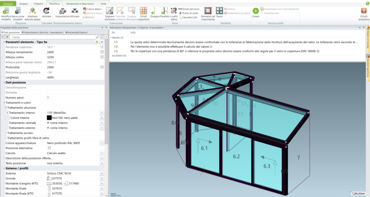Pin the Proprietà della posizione panel
Image resolution: width=370 pixels, height=197 pixels.
point(106,27)
